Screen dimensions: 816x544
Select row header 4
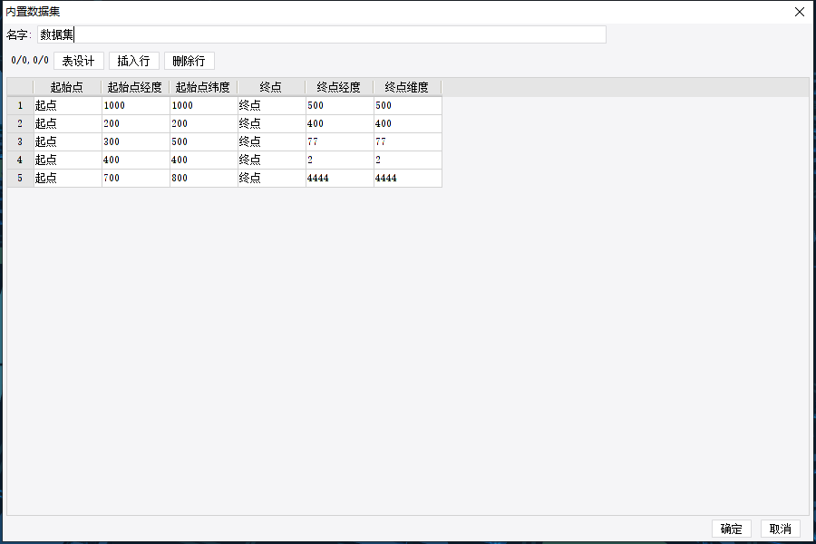(x=20, y=160)
